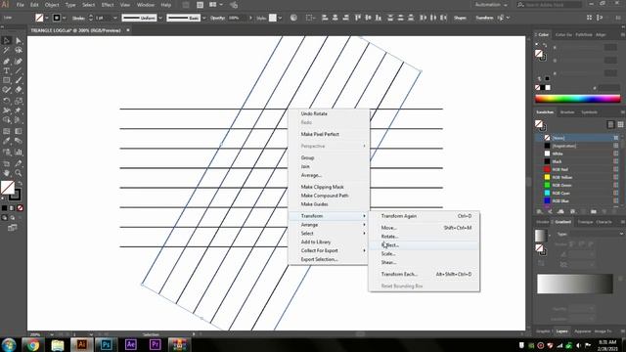
Task: Select the Type tool
Action: point(7,71)
